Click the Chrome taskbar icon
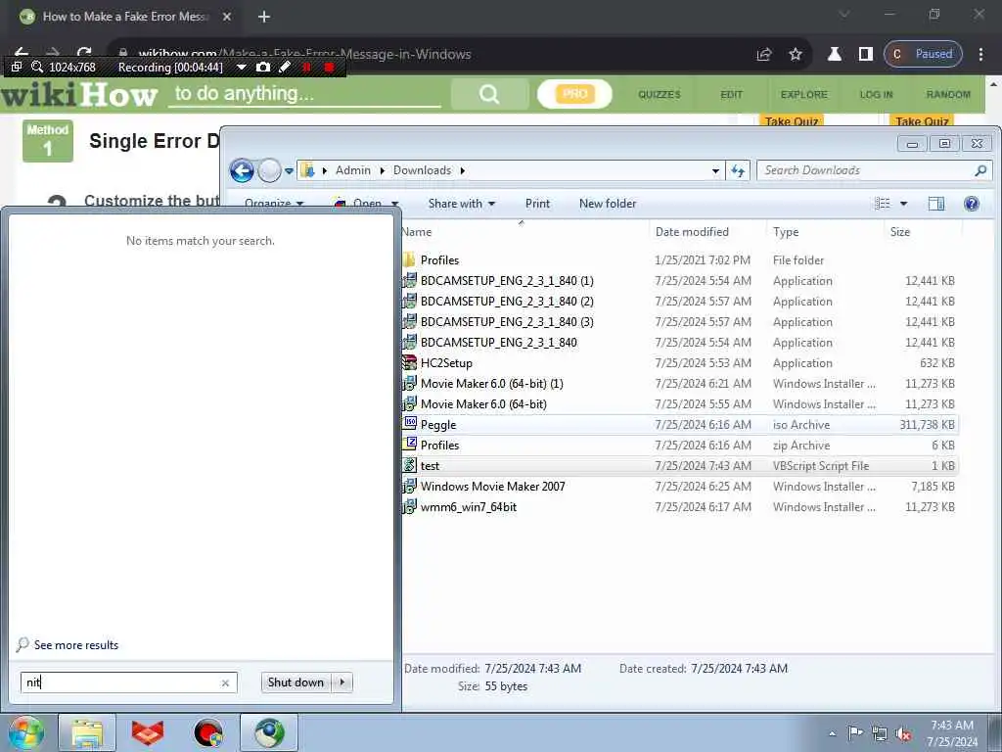 point(269,732)
